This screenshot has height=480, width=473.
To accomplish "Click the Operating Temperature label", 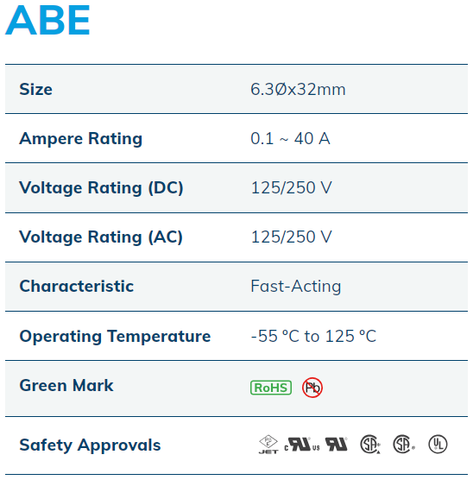I will [x=115, y=337].
